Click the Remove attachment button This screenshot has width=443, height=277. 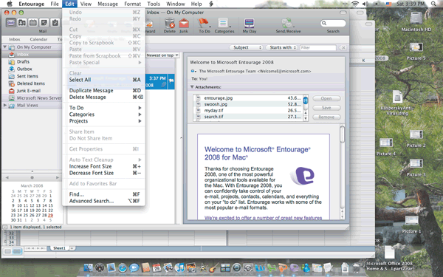click(x=326, y=117)
